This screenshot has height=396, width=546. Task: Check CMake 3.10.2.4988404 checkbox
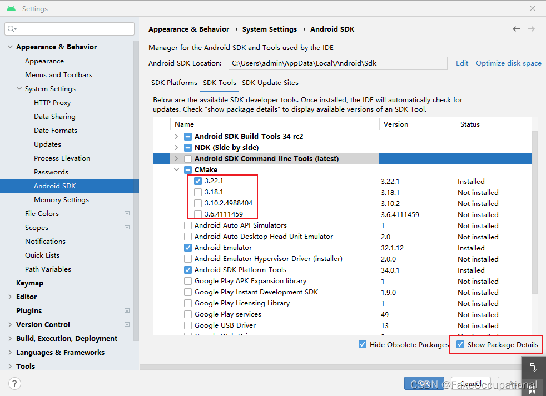(198, 203)
